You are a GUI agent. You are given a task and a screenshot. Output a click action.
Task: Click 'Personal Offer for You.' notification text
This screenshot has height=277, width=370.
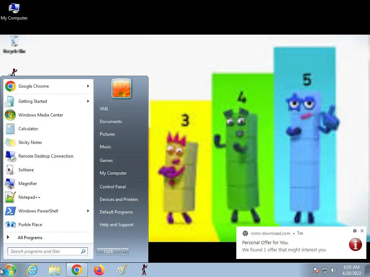pos(265,242)
